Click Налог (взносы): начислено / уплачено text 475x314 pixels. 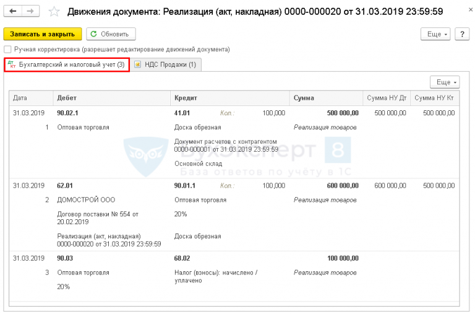click(x=216, y=276)
